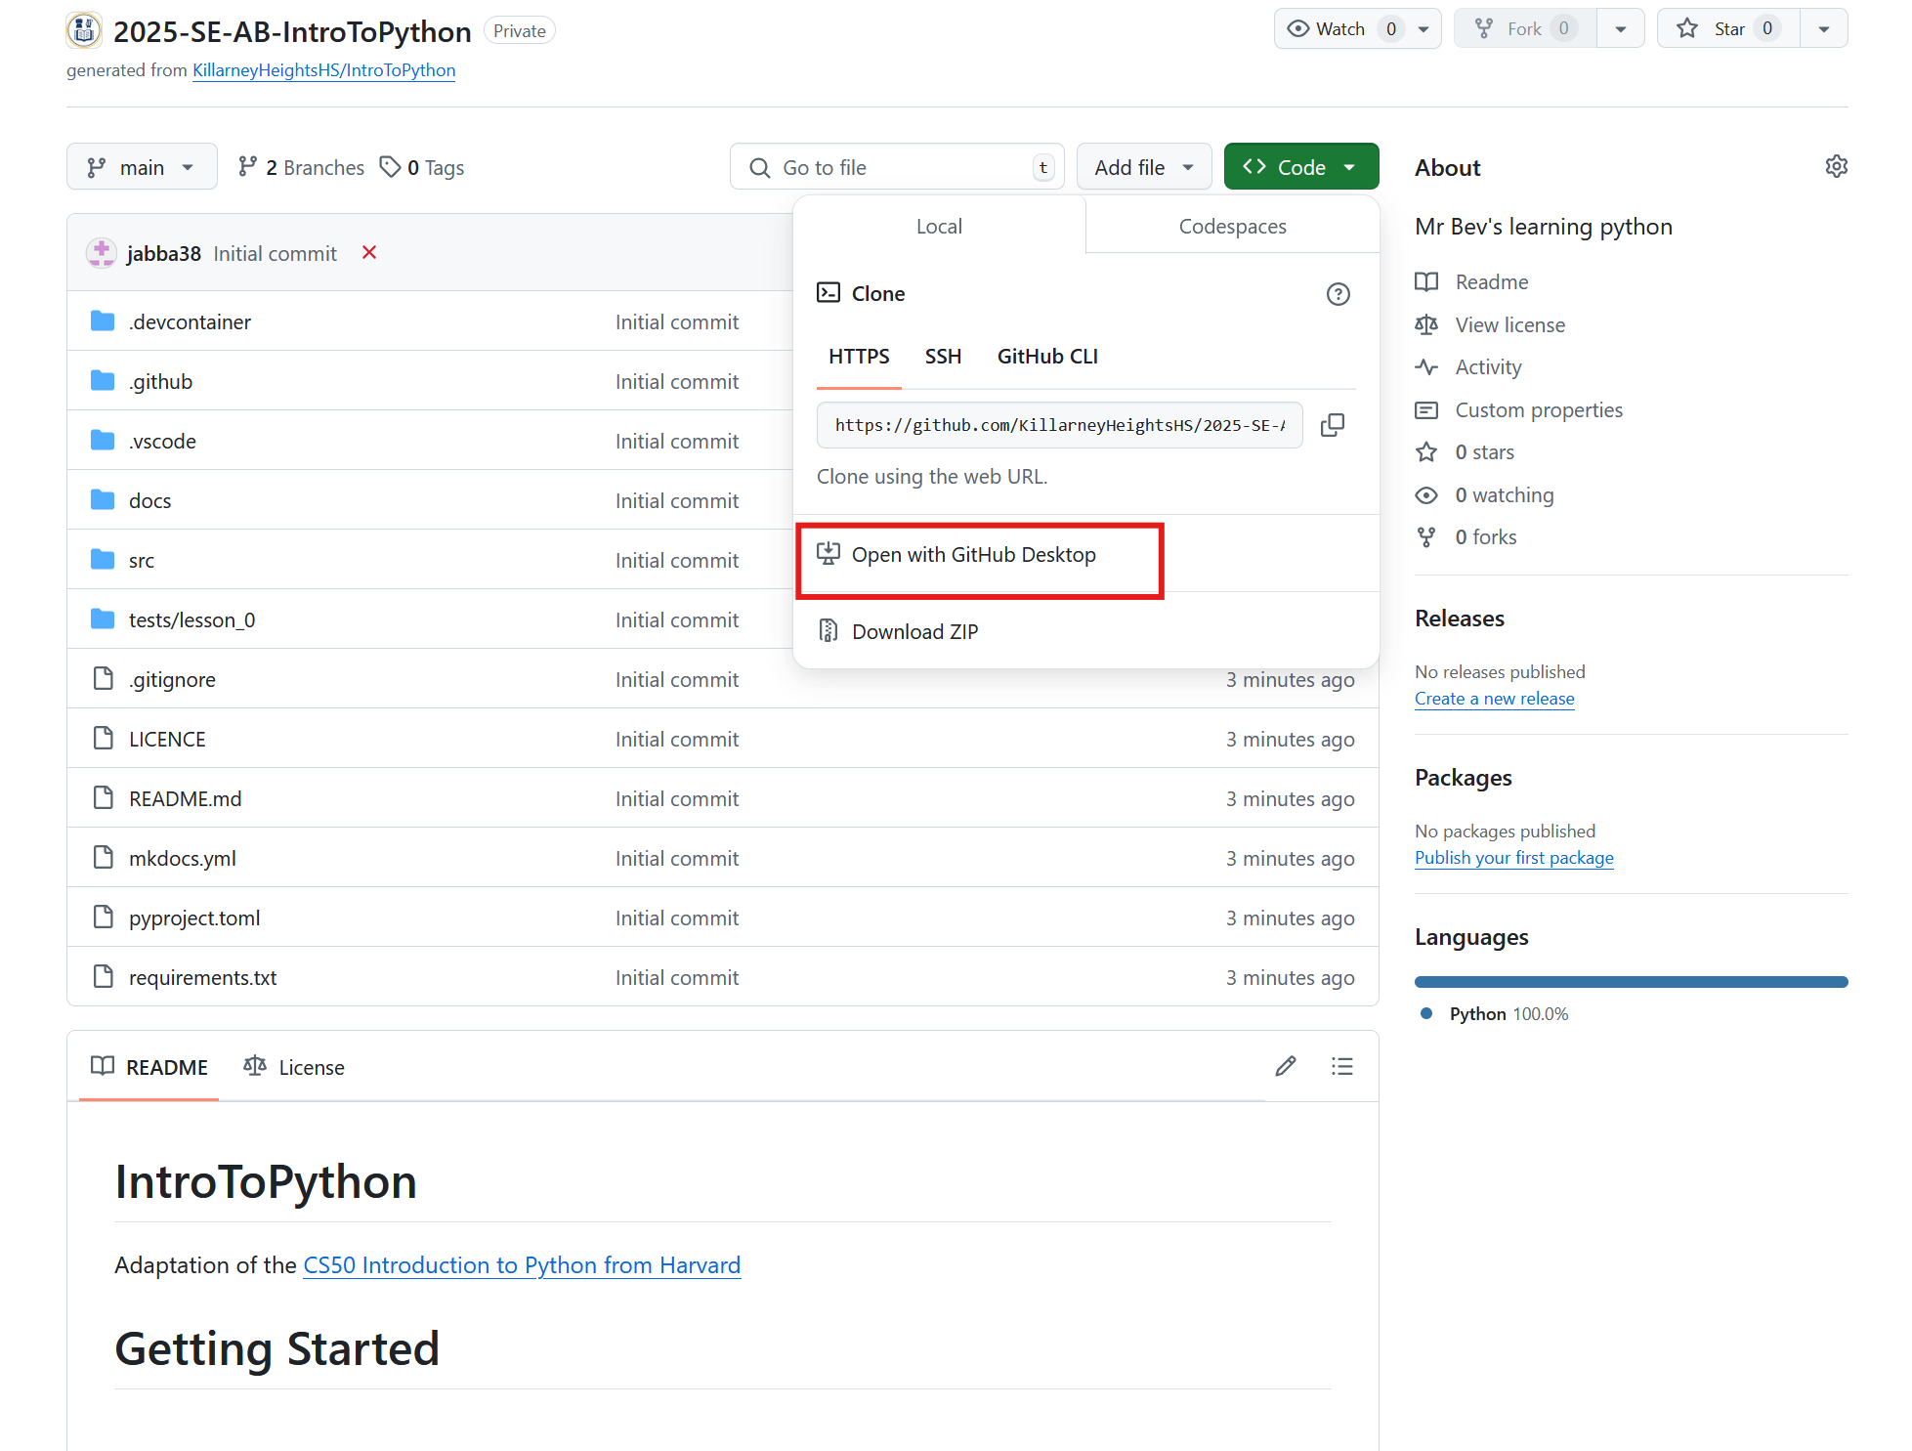Switch to the Codespaces tab
1912x1451 pixels.
click(x=1232, y=226)
